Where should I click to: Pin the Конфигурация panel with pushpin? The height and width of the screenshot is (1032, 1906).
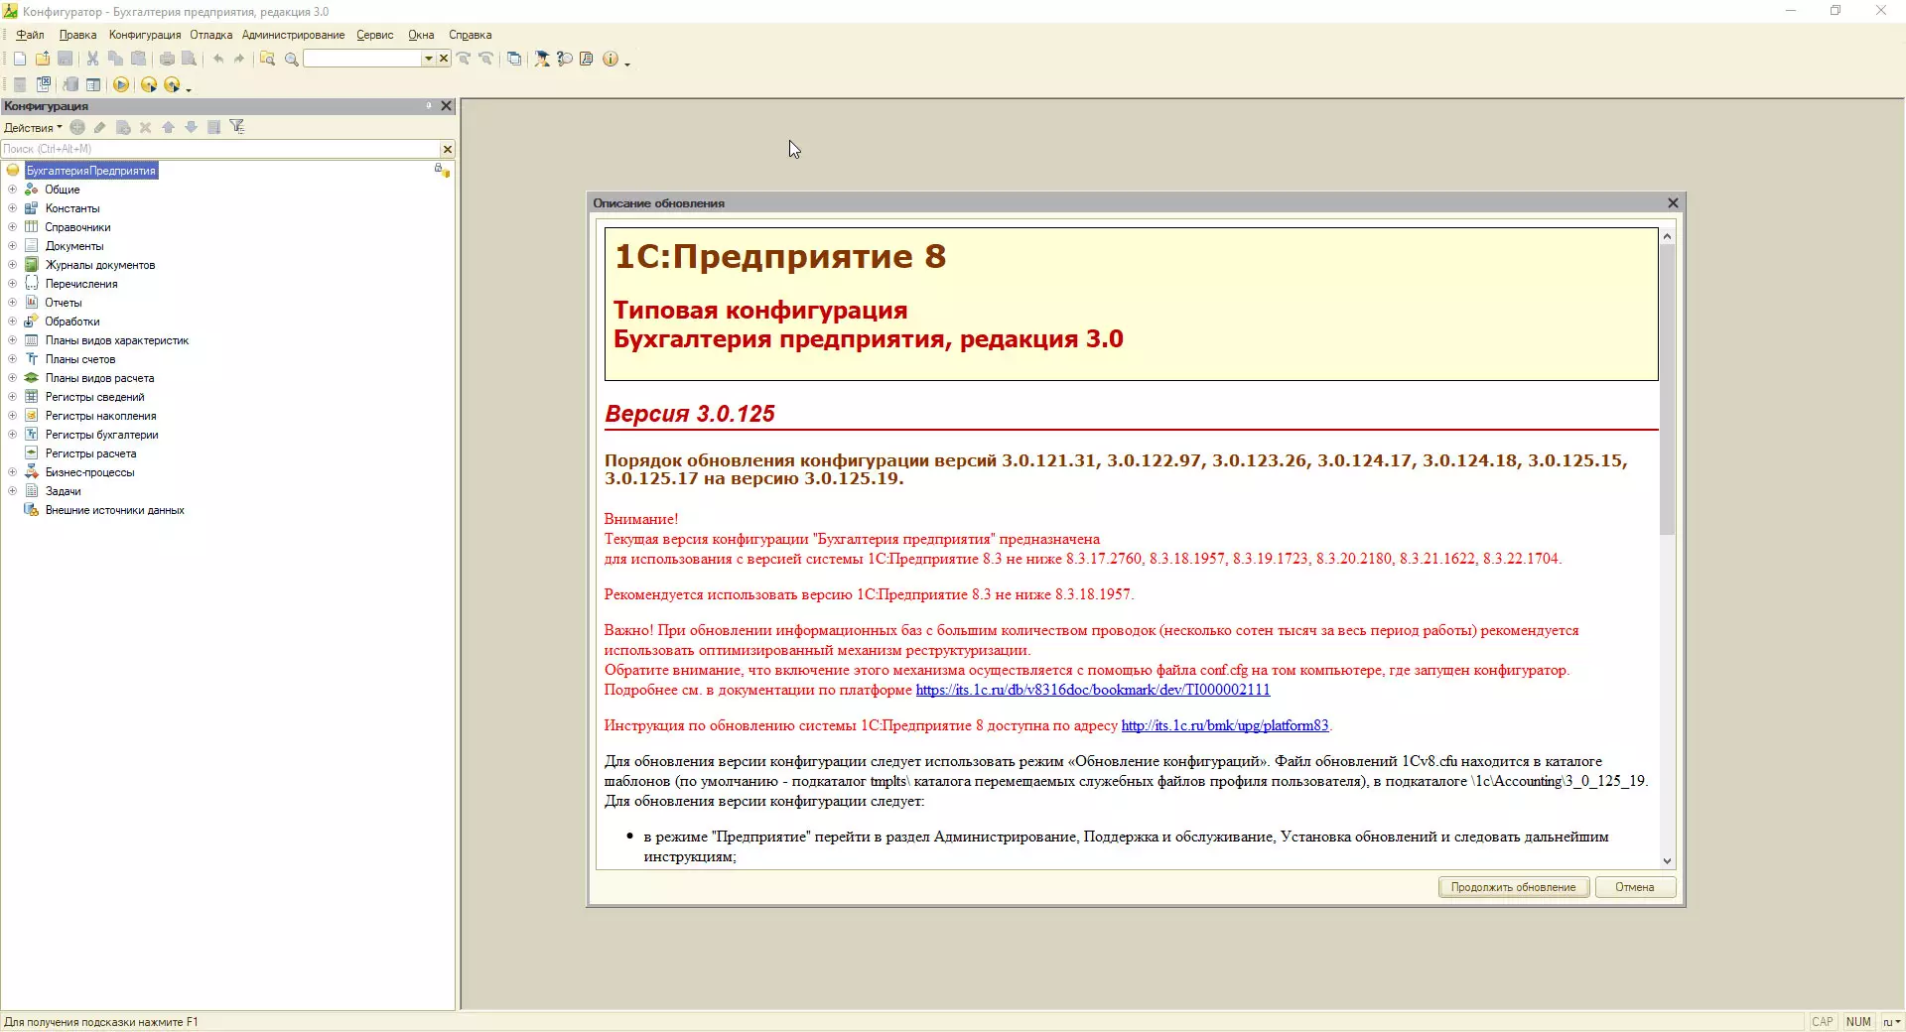point(429,105)
